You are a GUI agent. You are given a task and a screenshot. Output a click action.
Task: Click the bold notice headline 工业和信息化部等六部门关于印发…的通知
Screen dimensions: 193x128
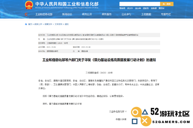click(99, 60)
